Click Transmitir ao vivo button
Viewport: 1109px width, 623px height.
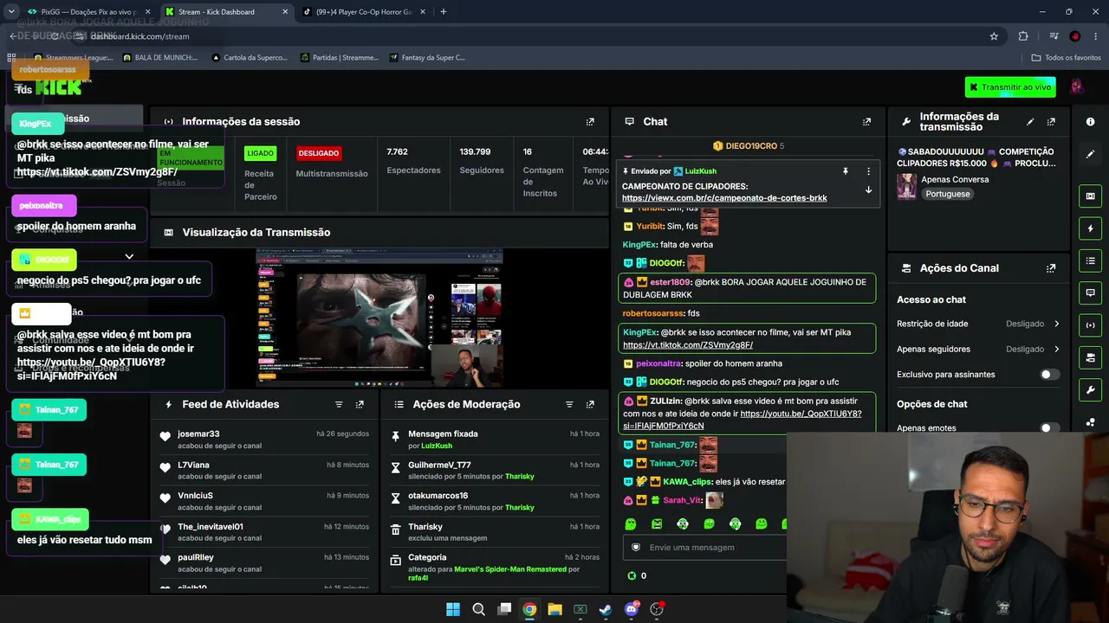pyautogui.click(x=1011, y=87)
